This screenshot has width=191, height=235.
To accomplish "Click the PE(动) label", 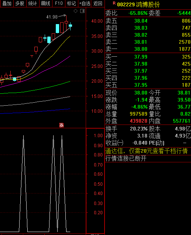I will click(157, 143).
